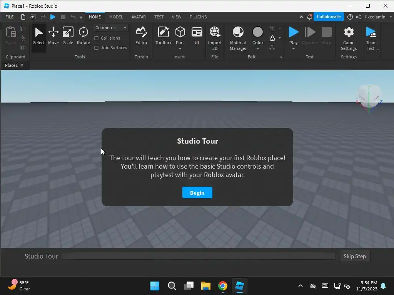
Task: Switch to the MODEL tab
Action: (116, 17)
